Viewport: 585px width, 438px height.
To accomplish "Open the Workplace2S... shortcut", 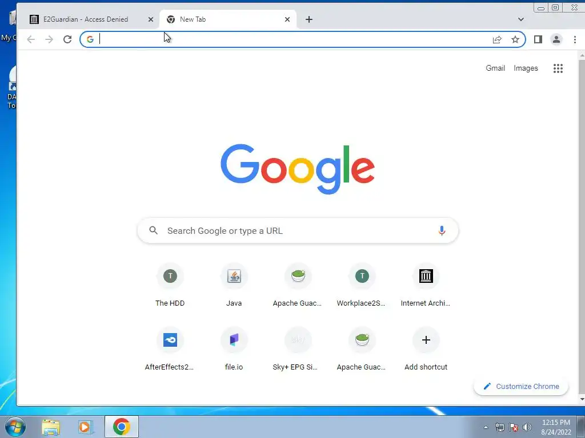I will (362, 286).
